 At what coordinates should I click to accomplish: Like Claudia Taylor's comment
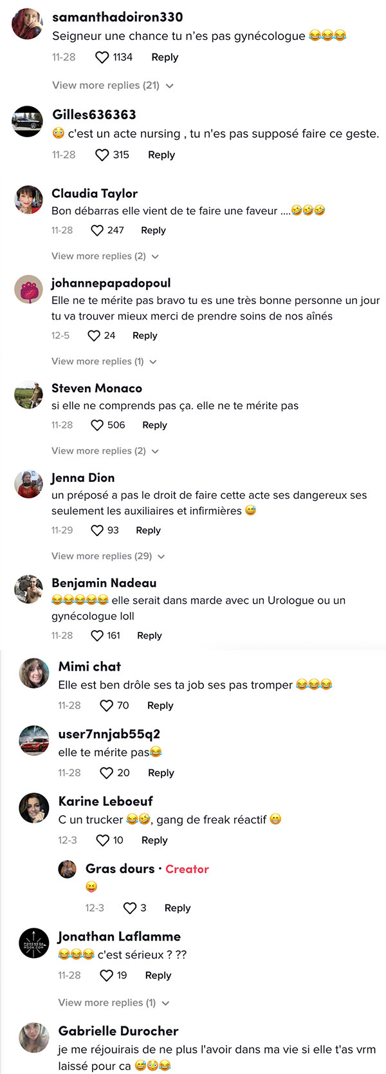(x=97, y=231)
